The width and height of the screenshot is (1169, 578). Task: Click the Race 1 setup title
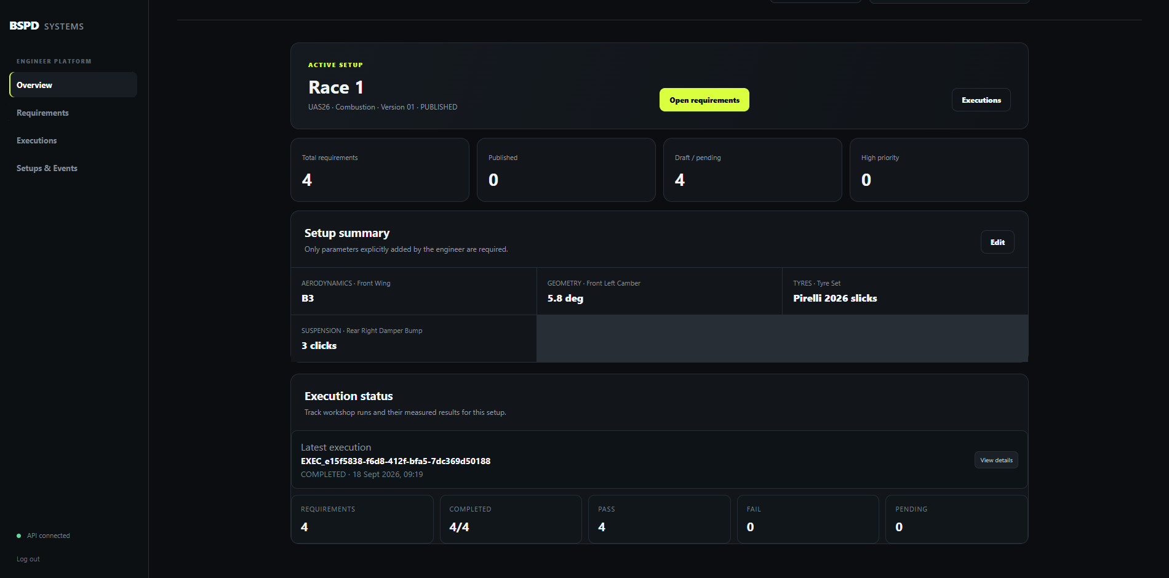[336, 87]
